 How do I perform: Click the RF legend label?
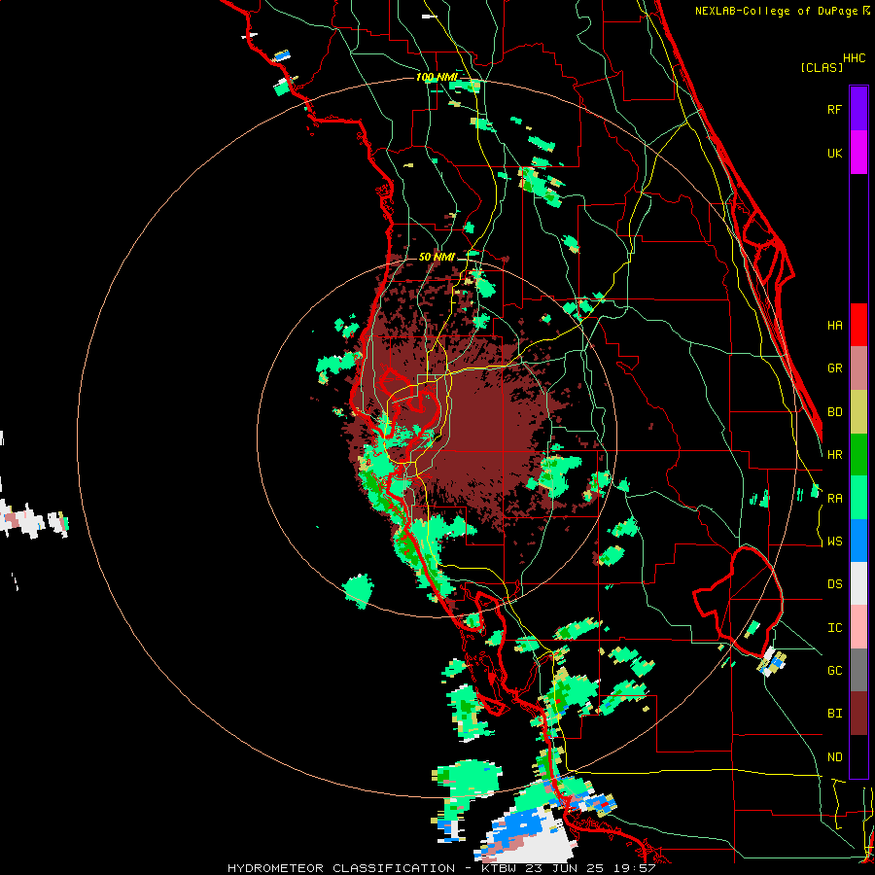click(834, 109)
